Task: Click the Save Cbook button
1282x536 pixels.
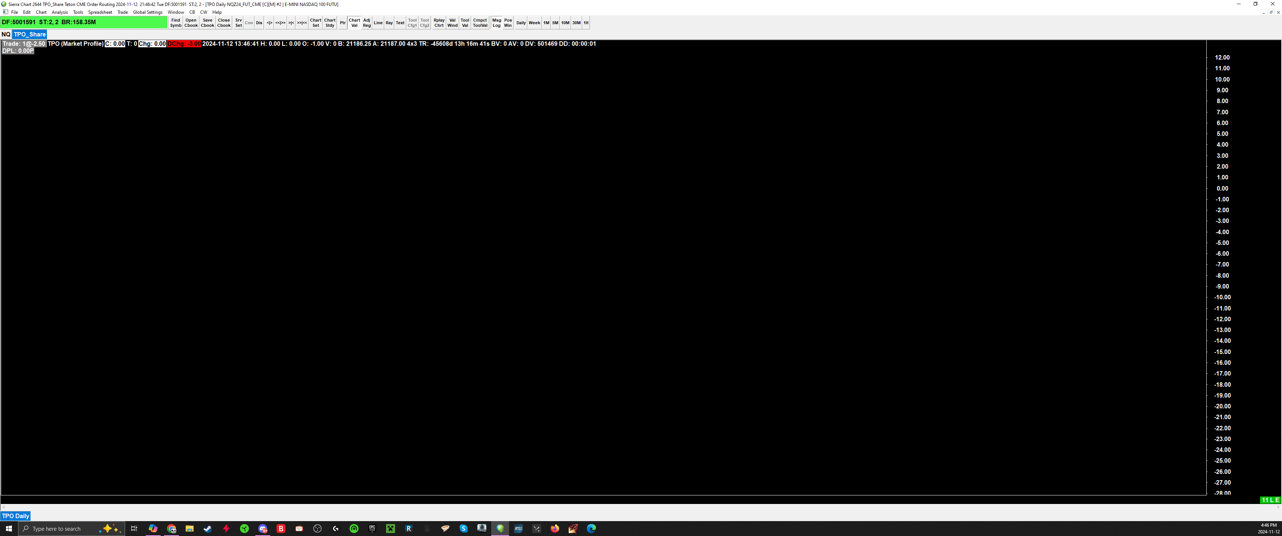Action: 208,23
